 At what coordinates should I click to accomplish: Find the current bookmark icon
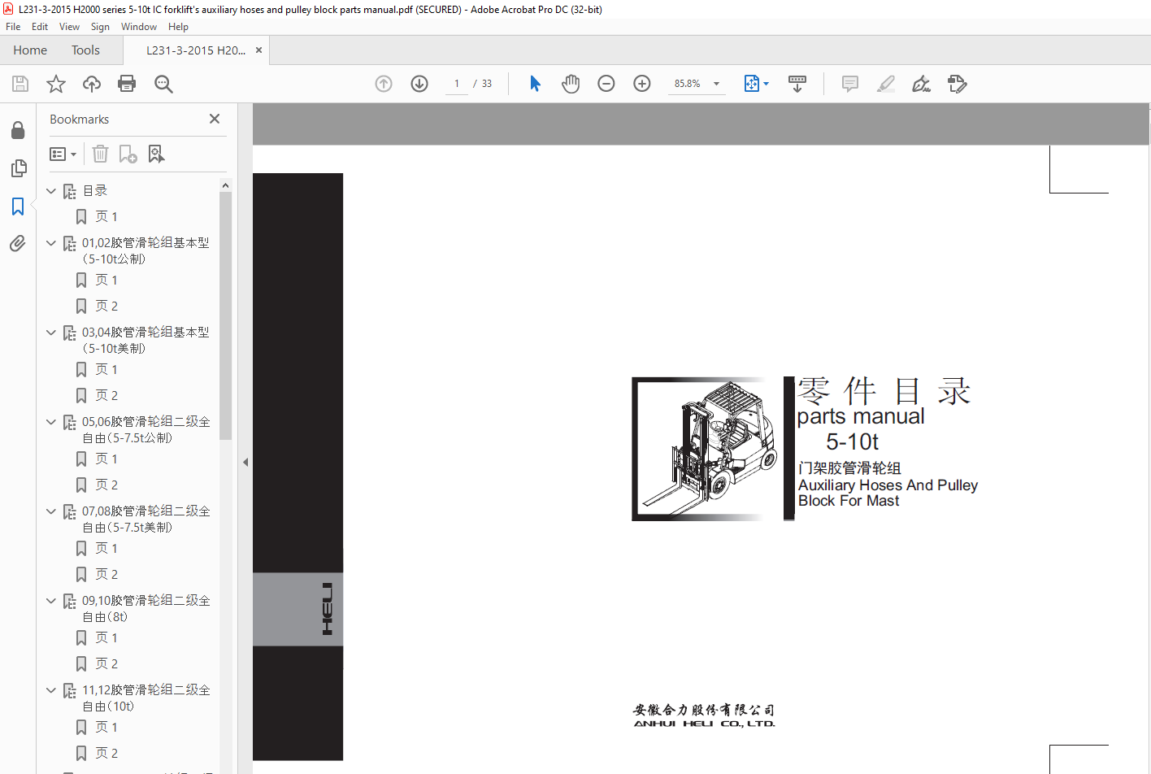coord(156,154)
